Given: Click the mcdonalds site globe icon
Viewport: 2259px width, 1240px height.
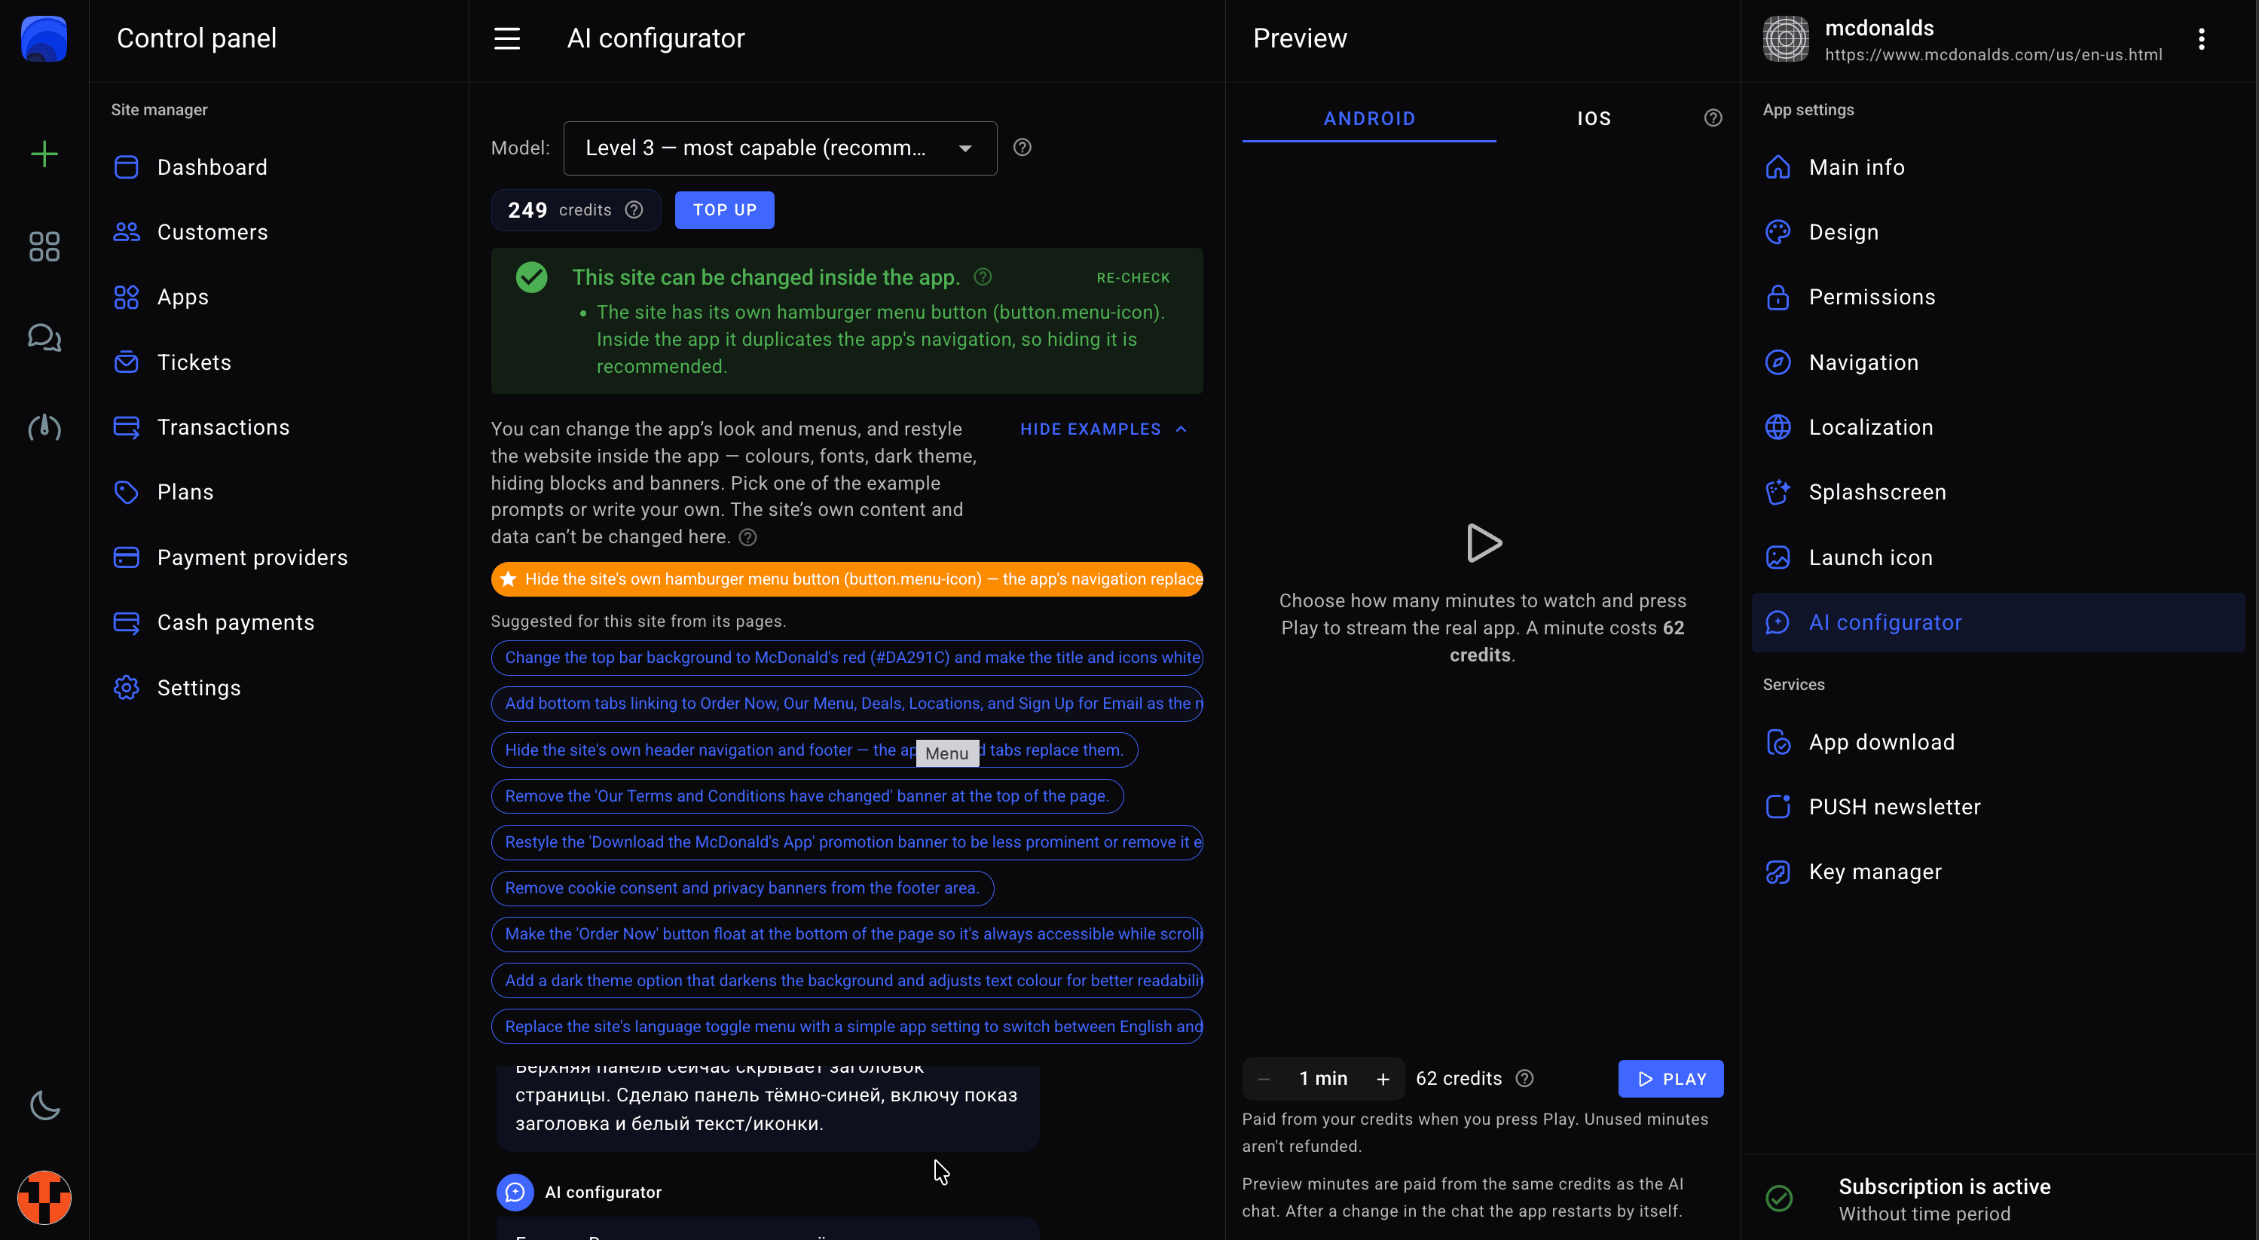Looking at the screenshot, I should coord(1786,38).
